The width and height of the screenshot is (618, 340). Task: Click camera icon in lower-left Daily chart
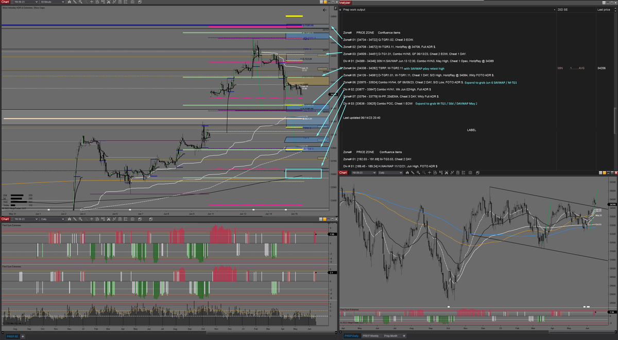tap(132, 219)
